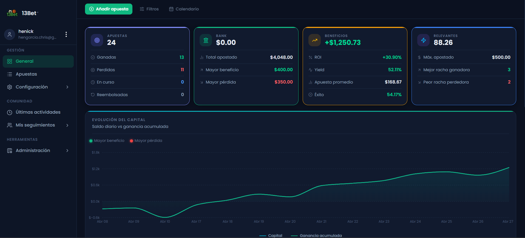Click the 13Bet logo icon

pos(12,13)
